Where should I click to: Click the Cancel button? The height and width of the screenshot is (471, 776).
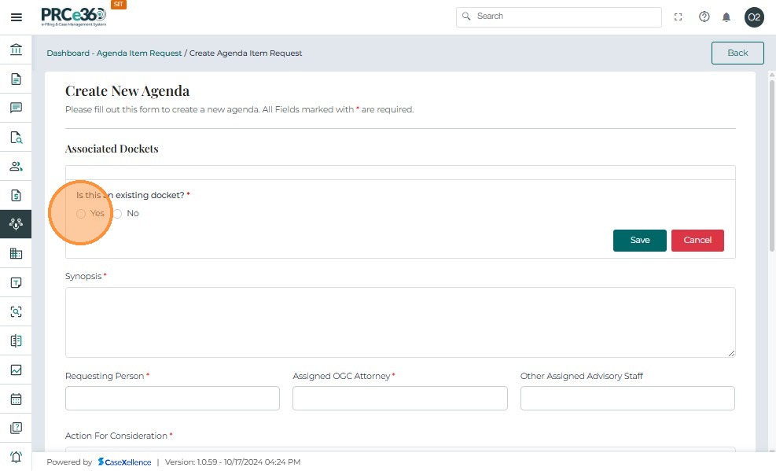click(x=697, y=241)
